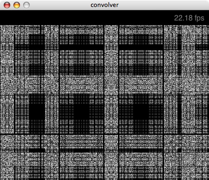The width and height of the screenshot is (209, 180).
Task: Click the horizontal black divider above the bottom row
Action: (x=104, y=134)
